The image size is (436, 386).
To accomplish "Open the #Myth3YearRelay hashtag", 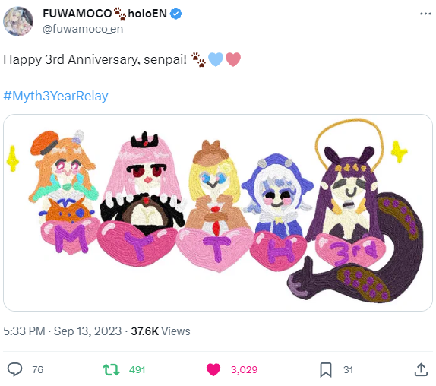I will tap(55, 96).
